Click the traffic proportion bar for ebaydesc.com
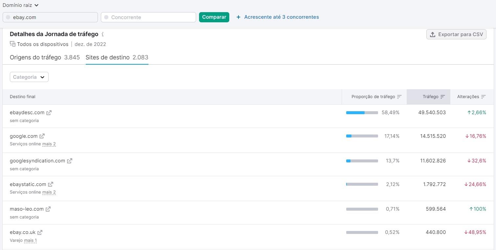Screen dimensions: 496x250 pos(362,112)
